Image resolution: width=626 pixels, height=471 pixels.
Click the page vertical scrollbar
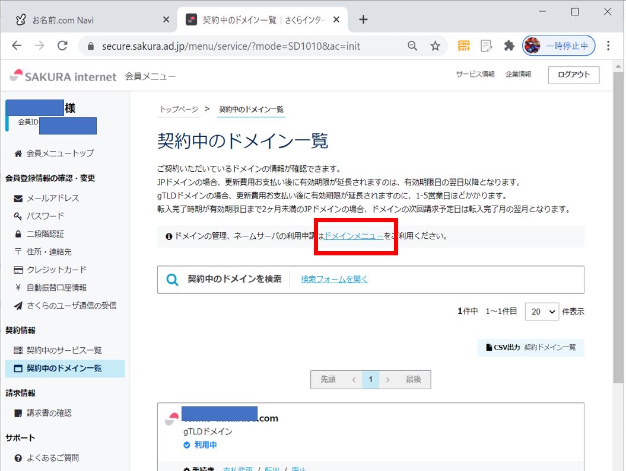[618, 227]
